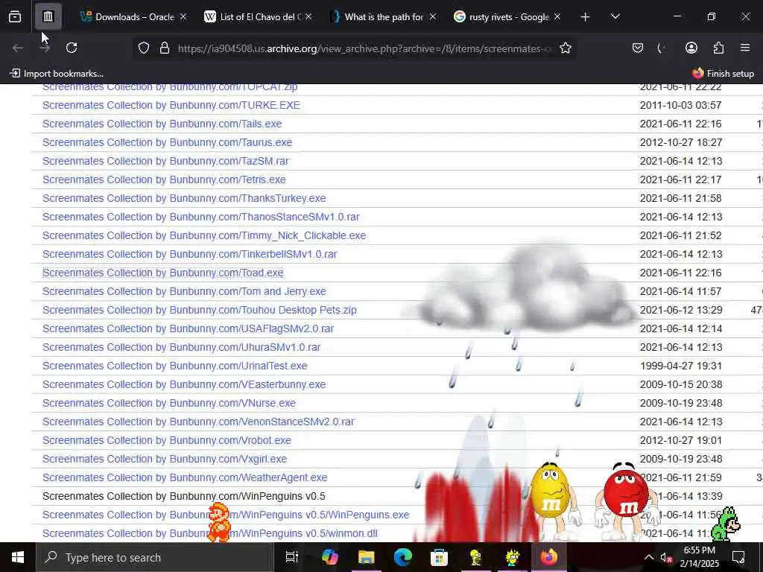Image resolution: width=763 pixels, height=572 pixels.
Task: Click the orange Mario screenmate sprite
Action: tap(219, 523)
